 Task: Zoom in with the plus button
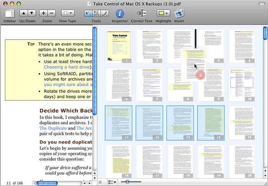pos(43,13)
